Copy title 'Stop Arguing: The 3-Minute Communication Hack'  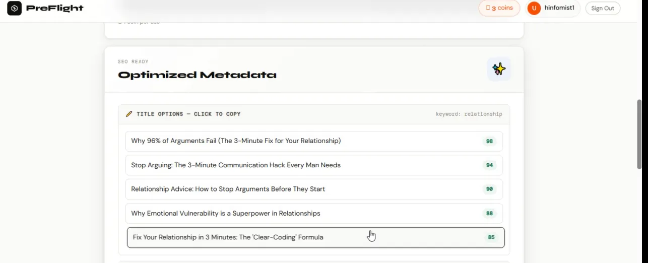click(x=314, y=165)
